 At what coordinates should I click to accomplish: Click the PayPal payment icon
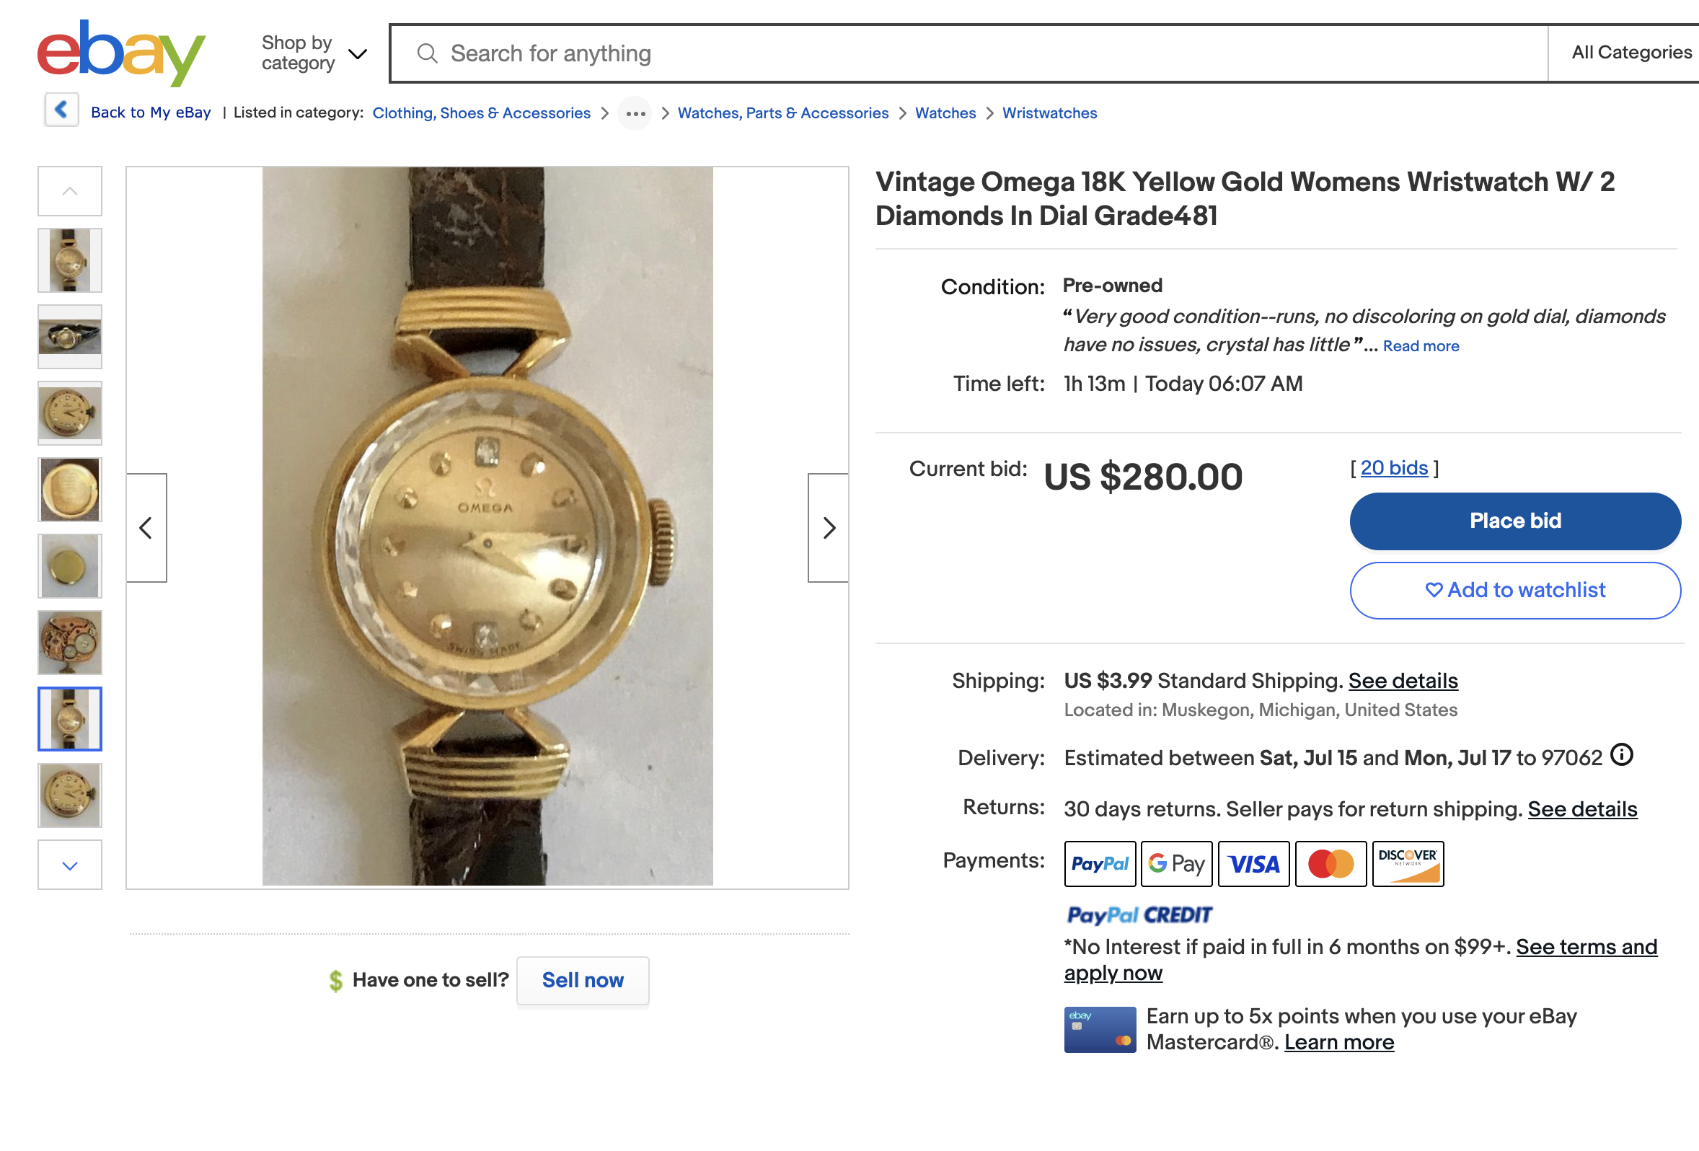pyautogui.click(x=1100, y=864)
